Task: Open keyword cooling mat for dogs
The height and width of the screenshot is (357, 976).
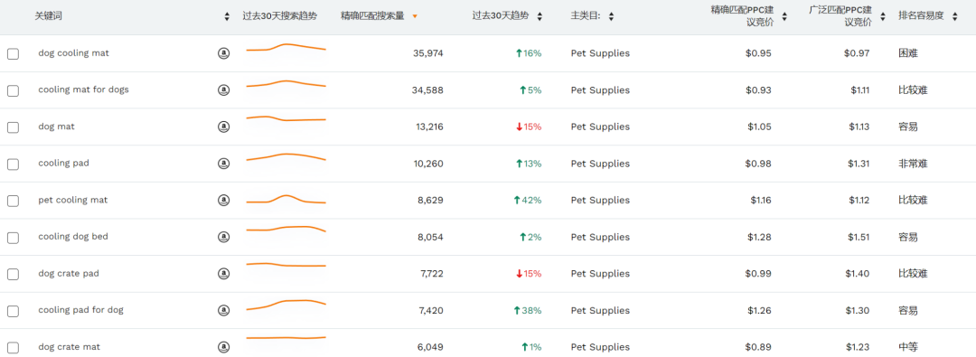Action: [x=83, y=89]
